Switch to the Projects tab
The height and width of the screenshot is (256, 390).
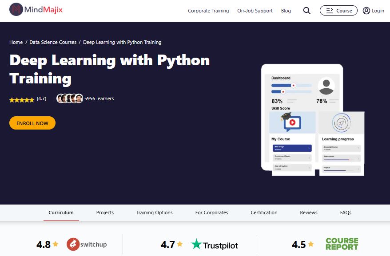click(x=105, y=213)
